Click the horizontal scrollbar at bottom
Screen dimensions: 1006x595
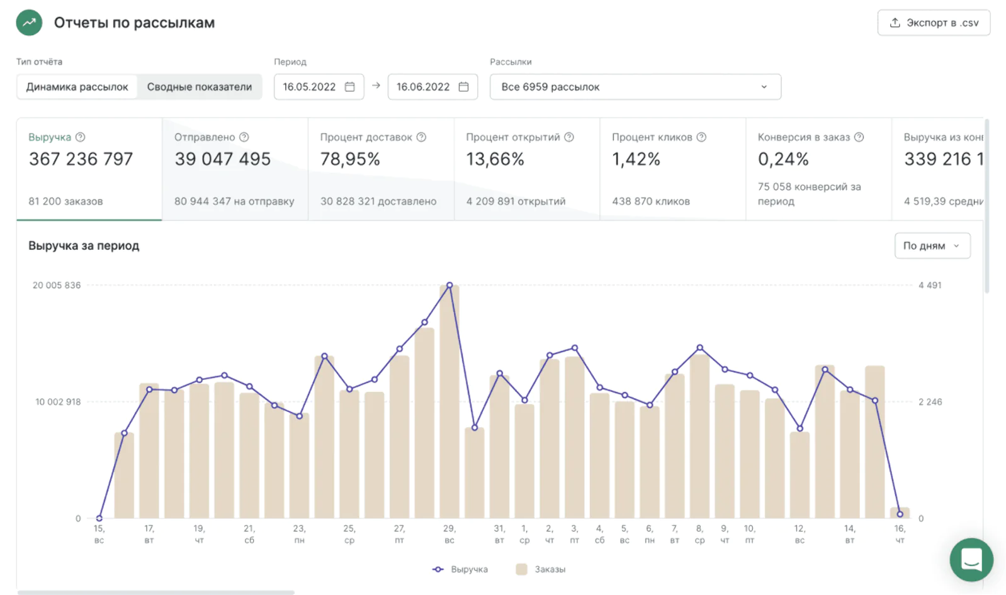pyautogui.click(x=155, y=592)
